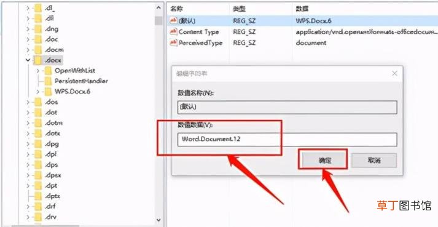The image size is (438, 227).
Task: Collapse the .docx key
Action: (x=28, y=60)
